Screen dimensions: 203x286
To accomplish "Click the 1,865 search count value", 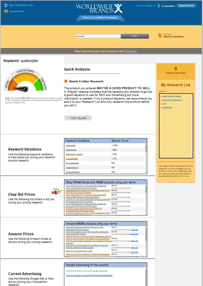I will click(x=114, y=150).
